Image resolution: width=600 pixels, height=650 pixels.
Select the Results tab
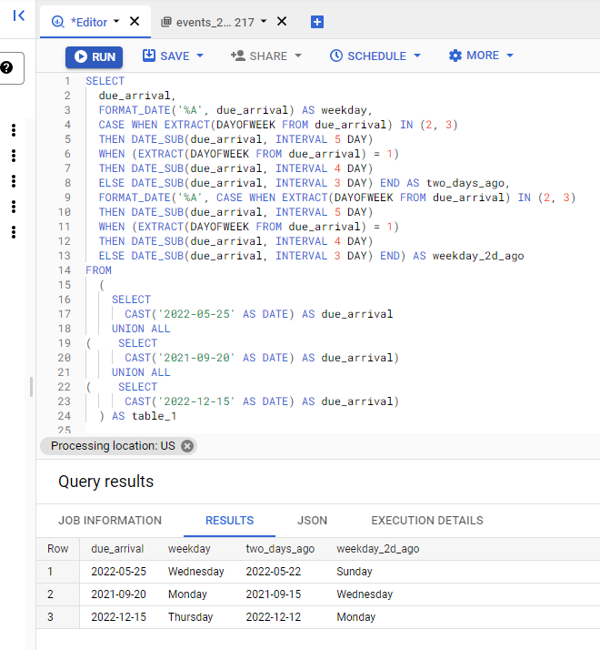pyautogui.click(x=229, y=520)
